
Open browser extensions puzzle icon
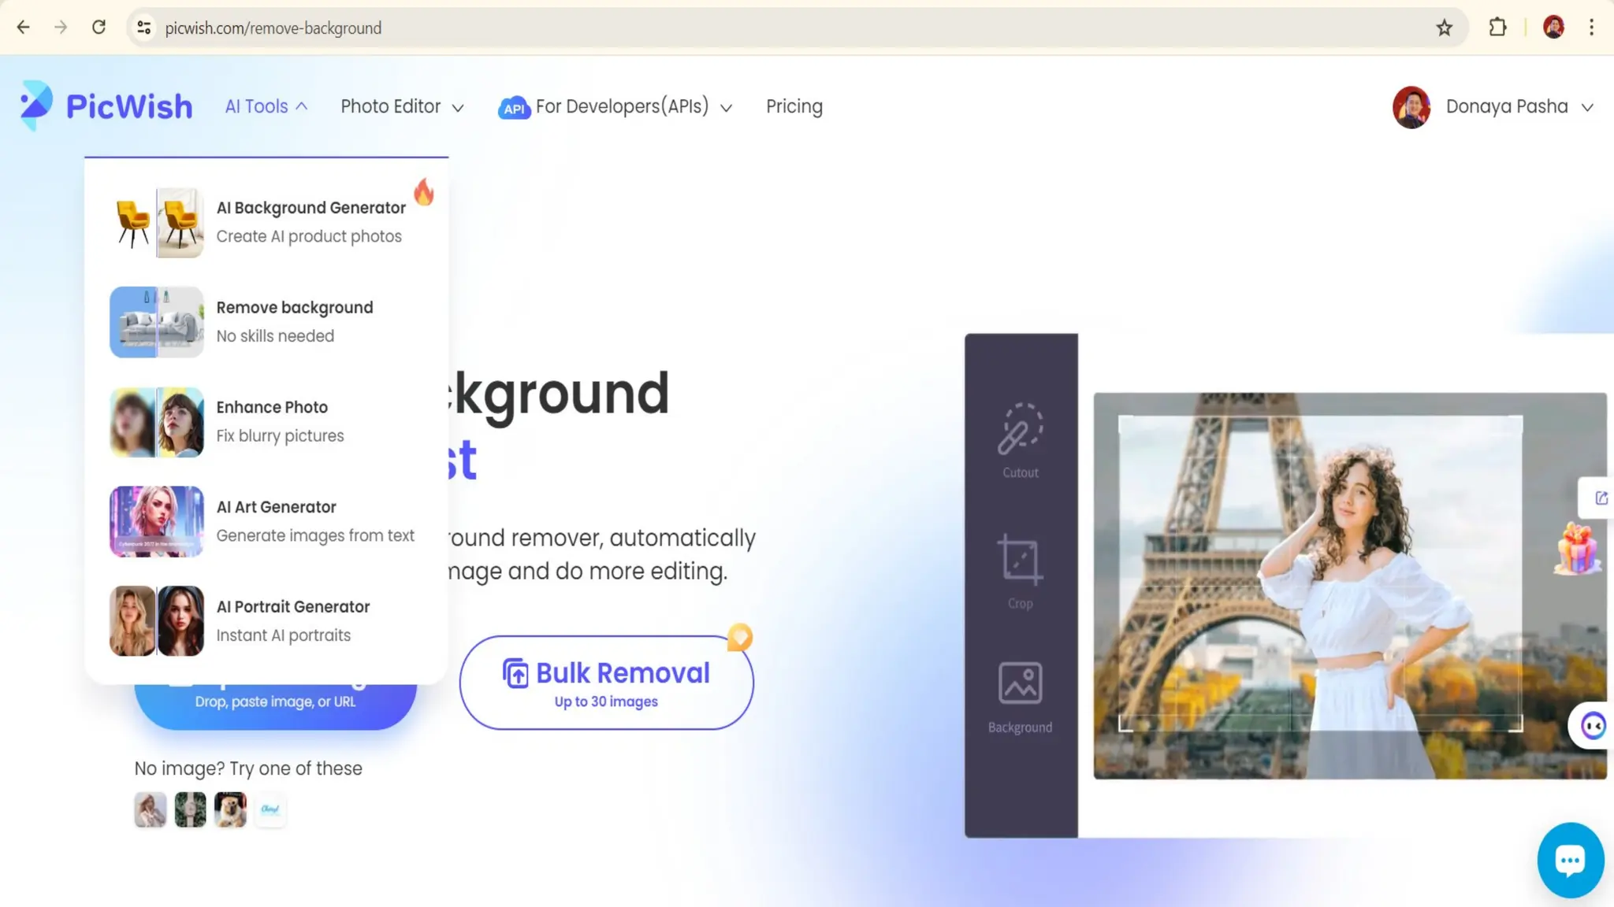pyautogui.click(x=1497, y=28)
